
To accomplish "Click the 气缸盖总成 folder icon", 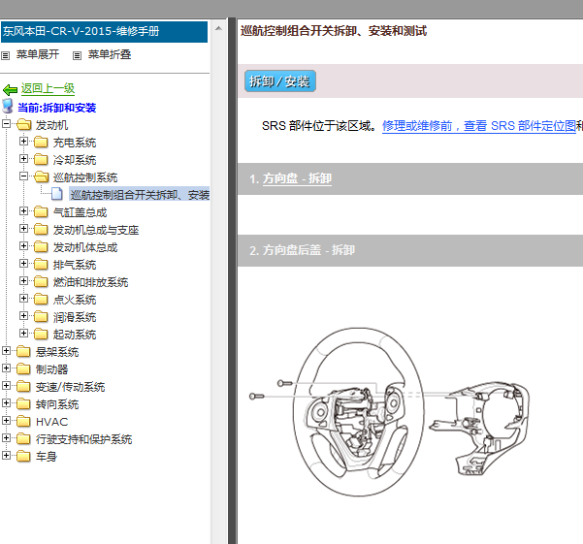I will [x=41, y=211].
